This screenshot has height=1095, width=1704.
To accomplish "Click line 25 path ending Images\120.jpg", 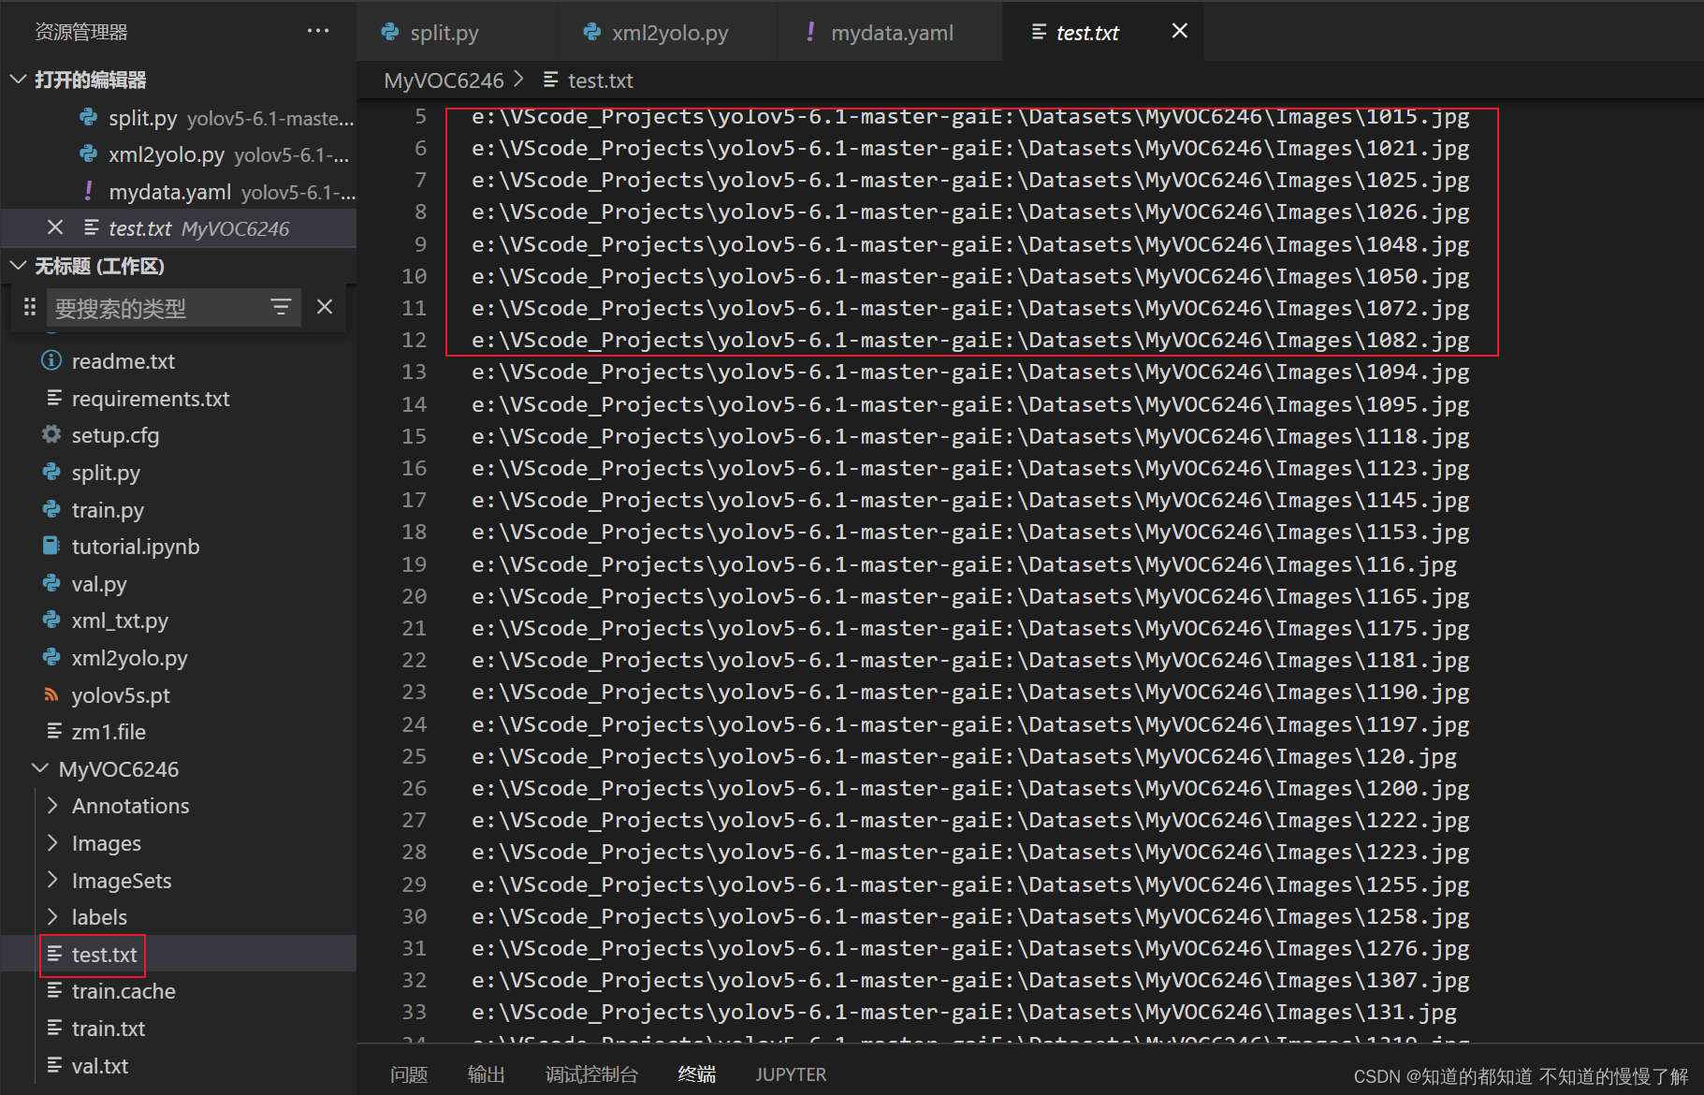I will coord(964,756).
